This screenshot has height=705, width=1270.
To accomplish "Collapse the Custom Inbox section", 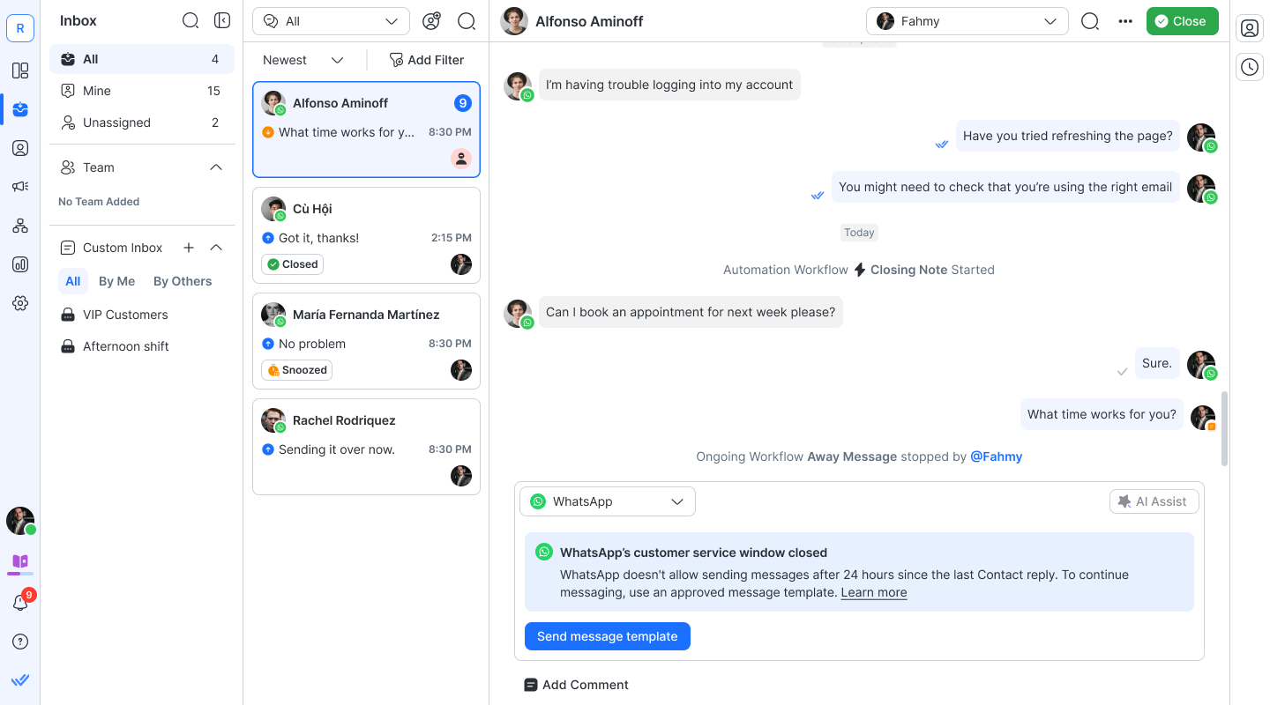I will click(x=216, y=248).
